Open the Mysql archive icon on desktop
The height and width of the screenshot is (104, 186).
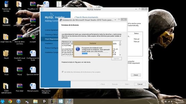tap(19, 71)
